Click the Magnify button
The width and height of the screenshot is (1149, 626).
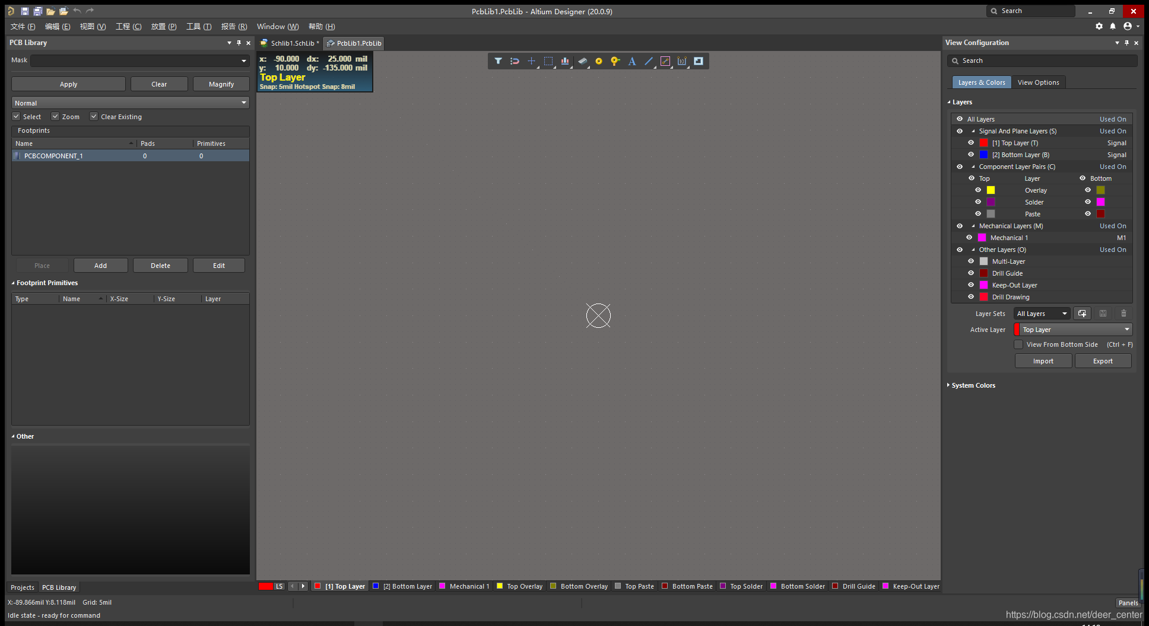click(221, 84)
